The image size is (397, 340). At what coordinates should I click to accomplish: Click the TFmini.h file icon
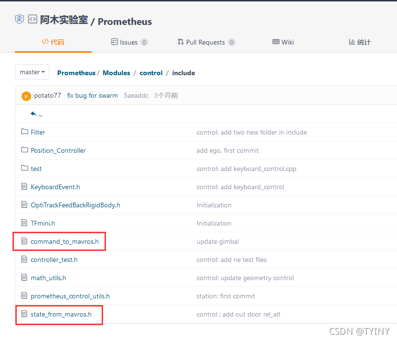(x=24, y=223)
